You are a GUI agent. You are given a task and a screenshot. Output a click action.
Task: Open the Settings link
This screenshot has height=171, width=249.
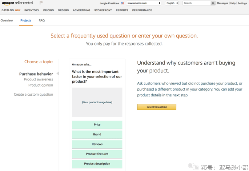242,3
